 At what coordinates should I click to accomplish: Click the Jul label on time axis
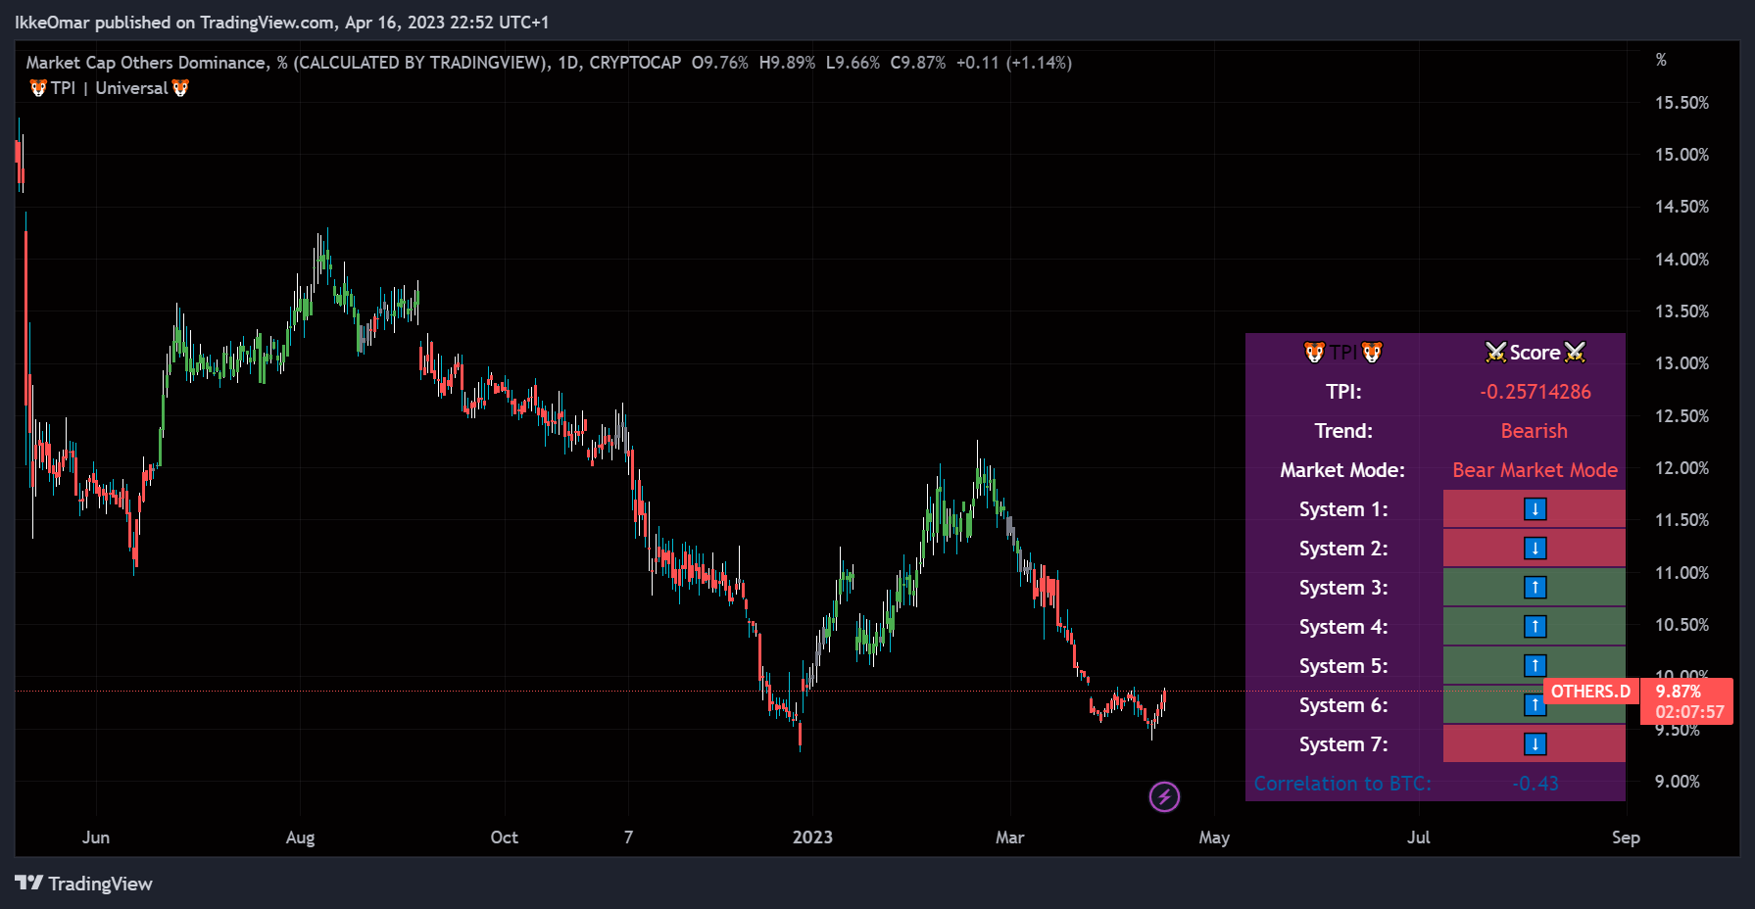coord(1418,837)
